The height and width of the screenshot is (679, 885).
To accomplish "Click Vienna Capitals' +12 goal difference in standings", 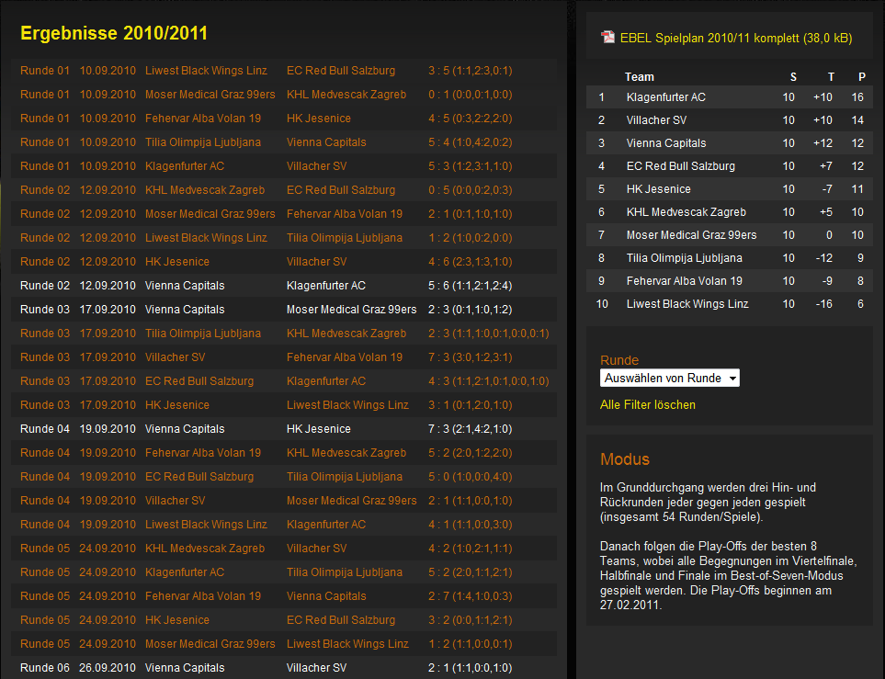I will (x=823, y=143).
